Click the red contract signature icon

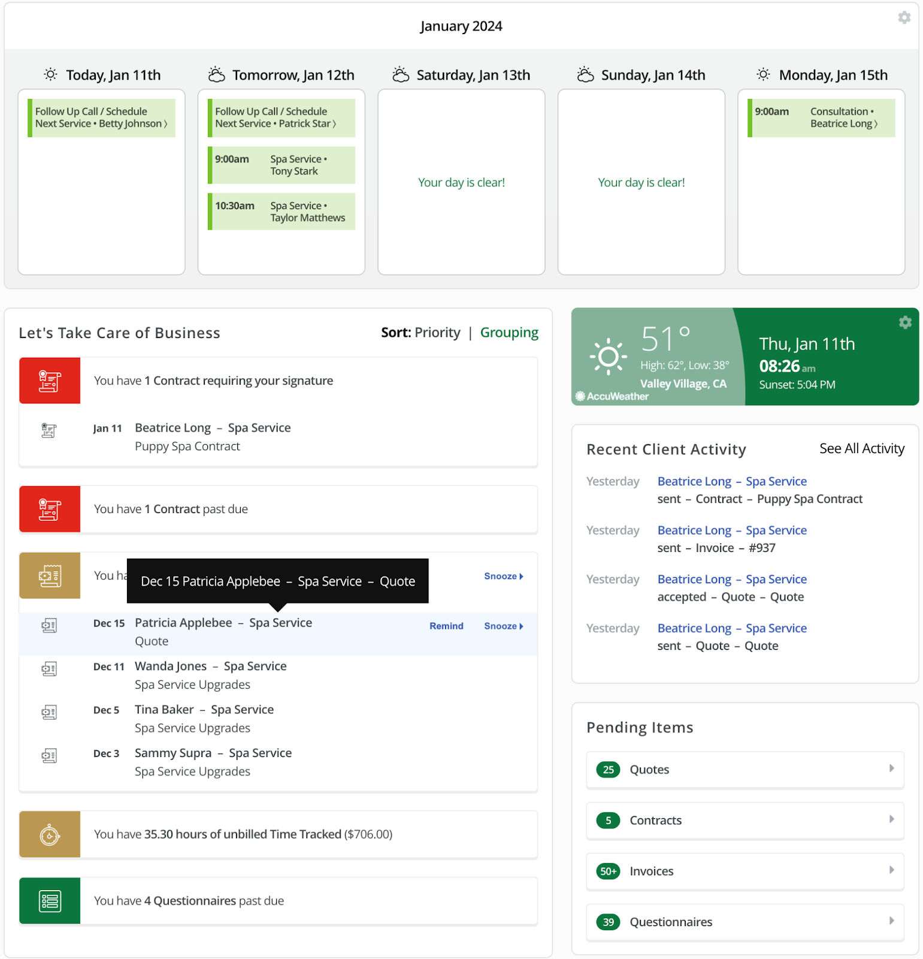click(x=50, y=381)
